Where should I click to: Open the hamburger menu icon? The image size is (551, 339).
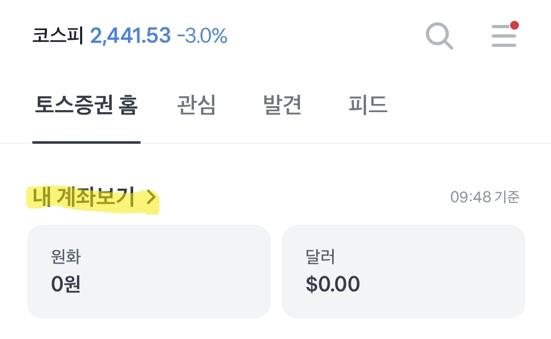(x=504, y=36)
